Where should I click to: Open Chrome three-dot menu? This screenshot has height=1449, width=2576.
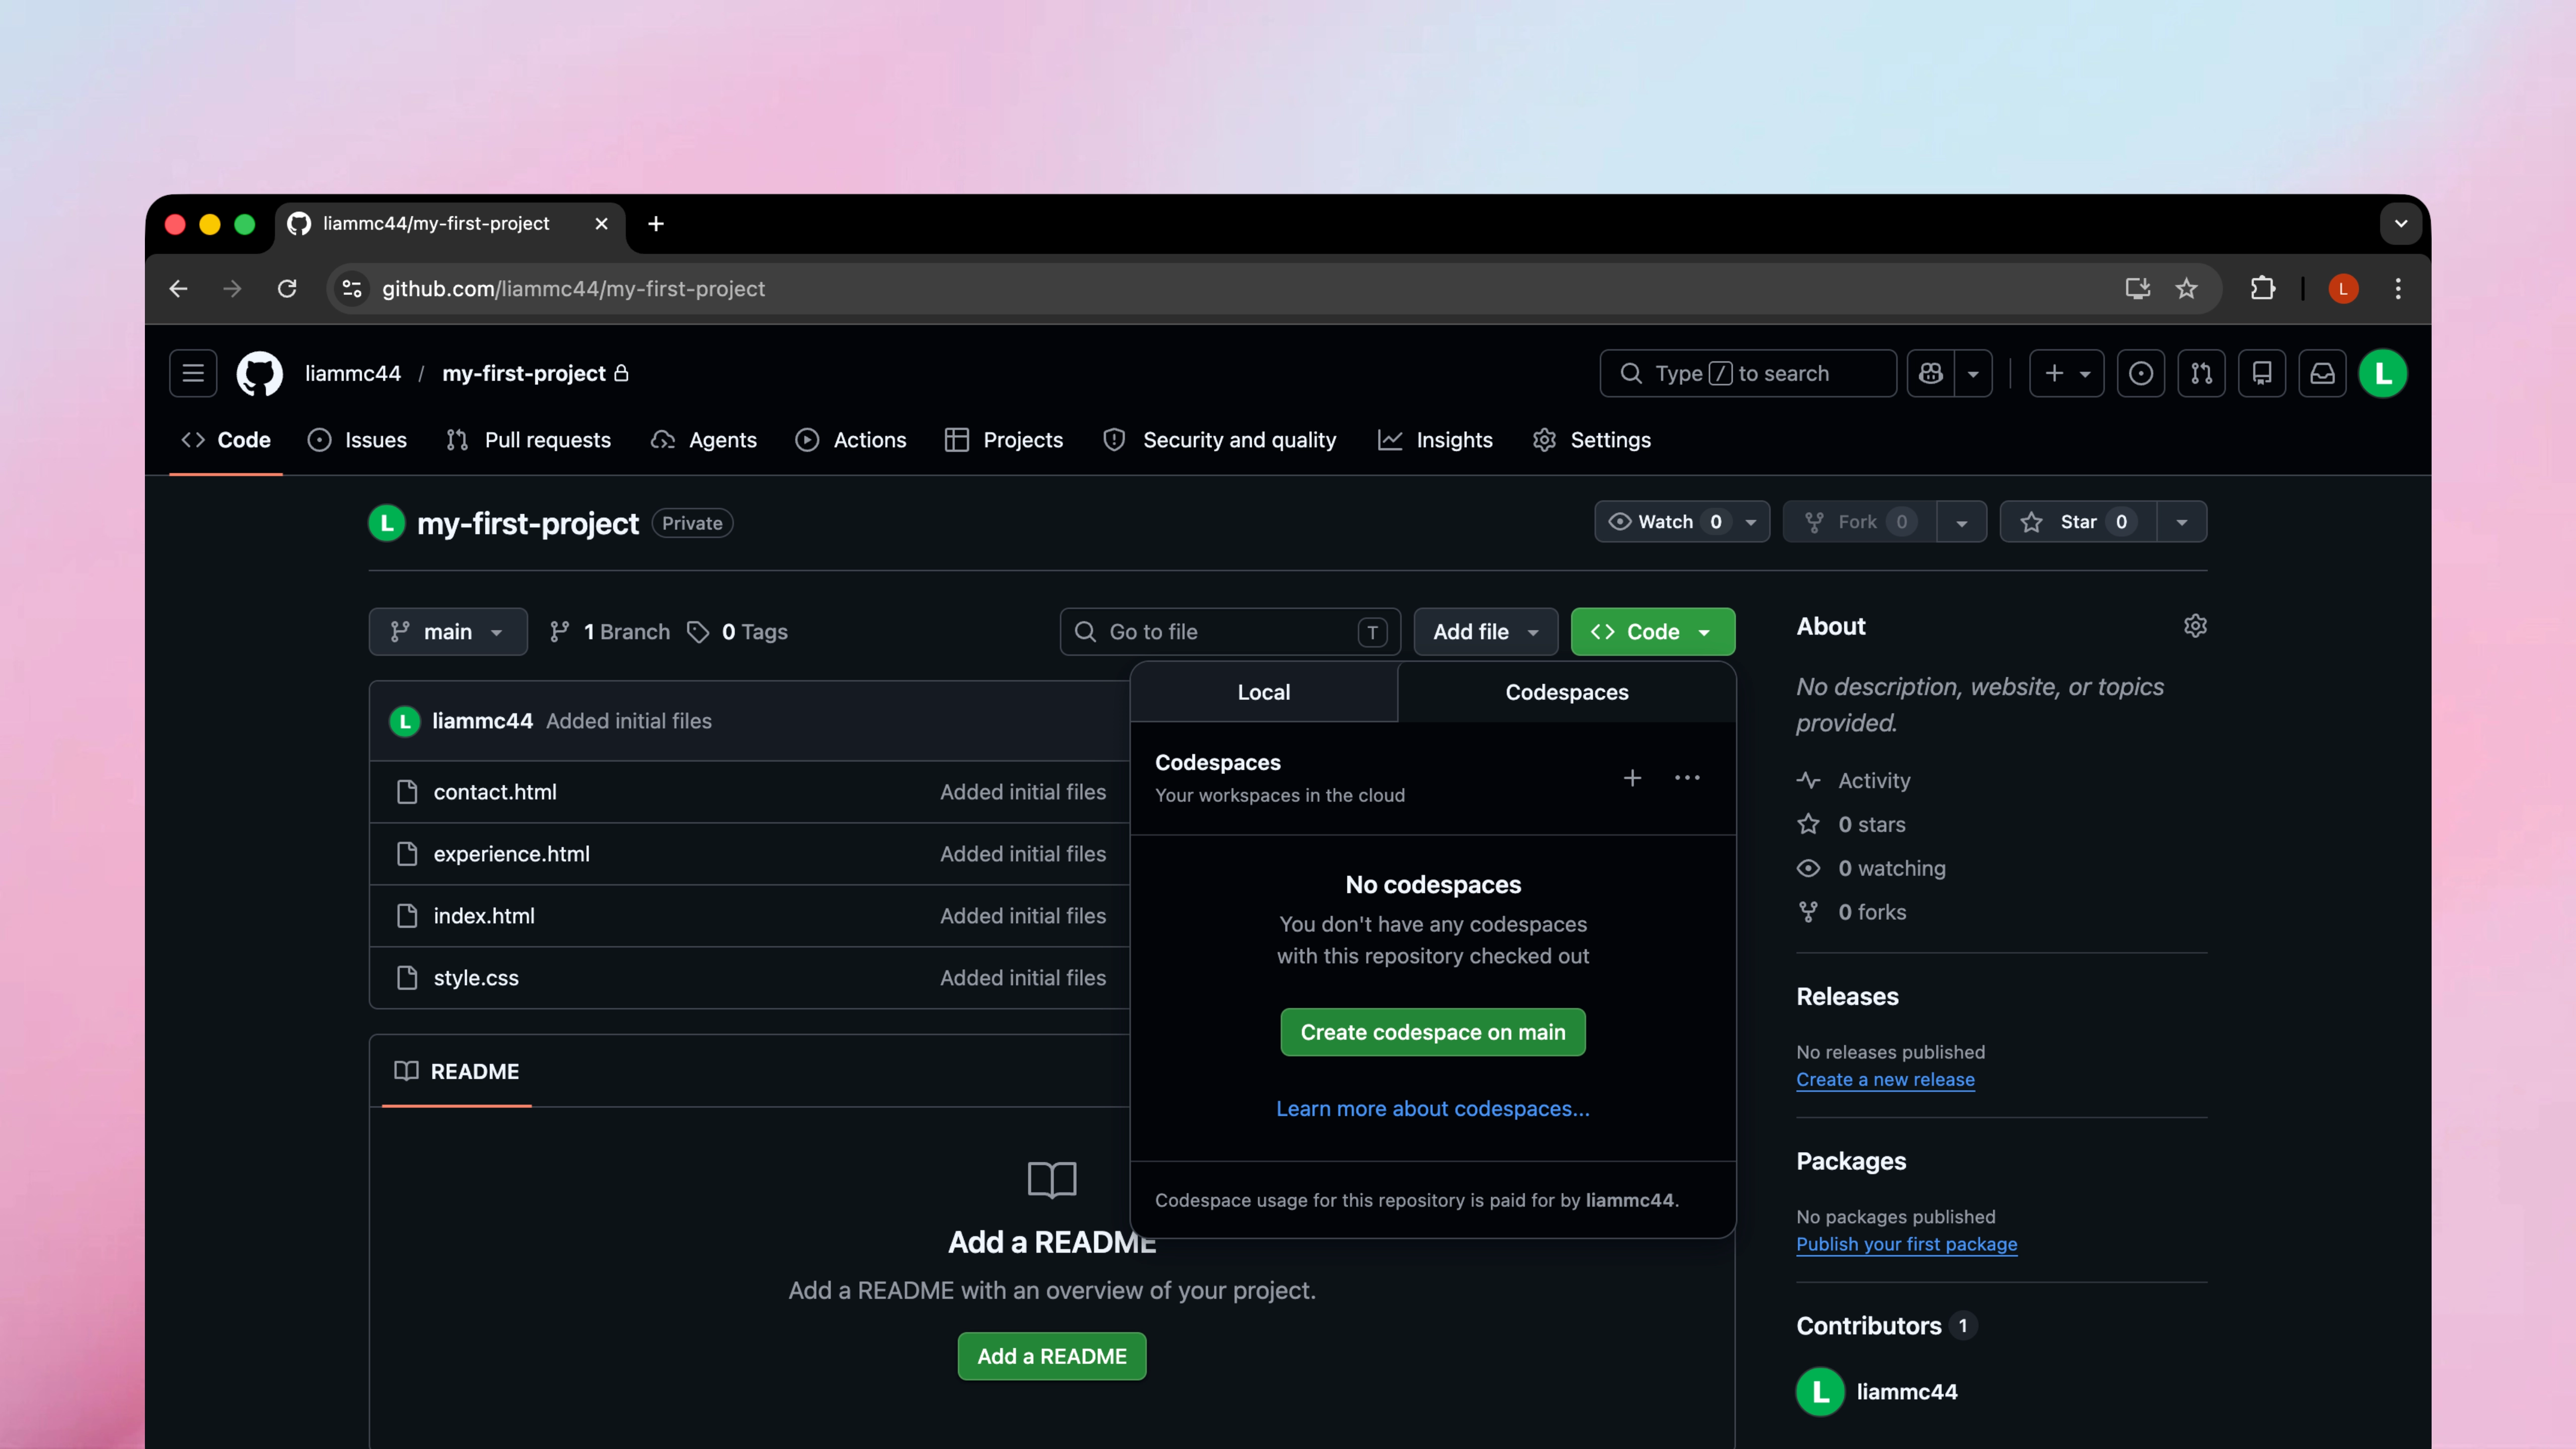(x=2397, y=289)
